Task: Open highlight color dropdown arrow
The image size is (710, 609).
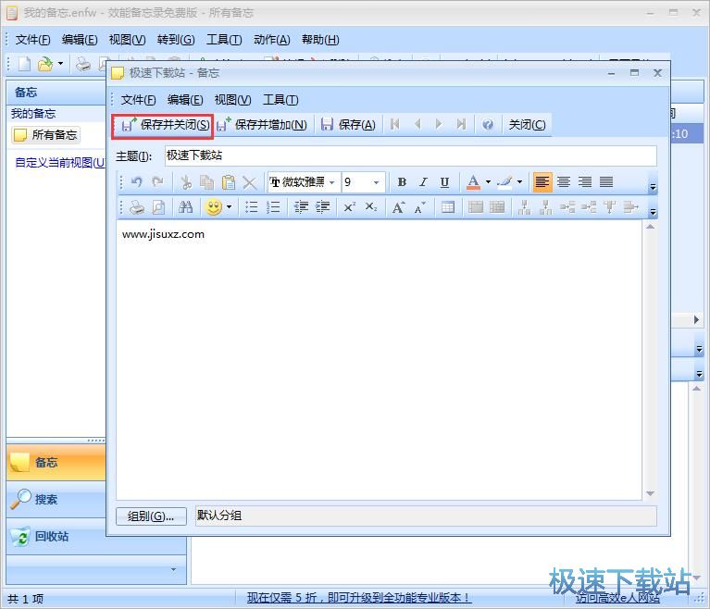Action: coord(520,182)
